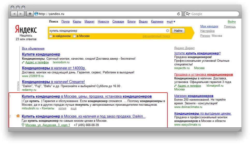Switch to the Блоги tab
Viewport: 250px width, 144px height.
(131, 22)
